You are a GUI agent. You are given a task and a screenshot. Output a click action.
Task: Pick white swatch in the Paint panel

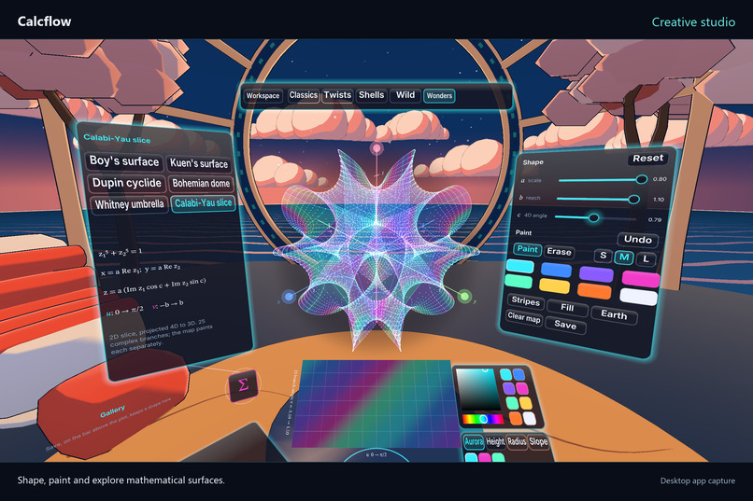(x=638, y=297)
